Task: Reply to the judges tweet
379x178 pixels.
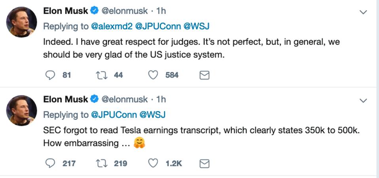Action: click(50, 75)
